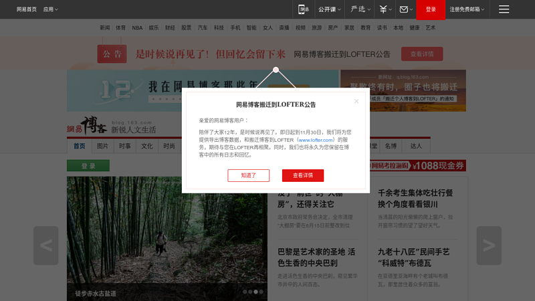
Task: Open 本地 channel link
Action: [398, 27]
